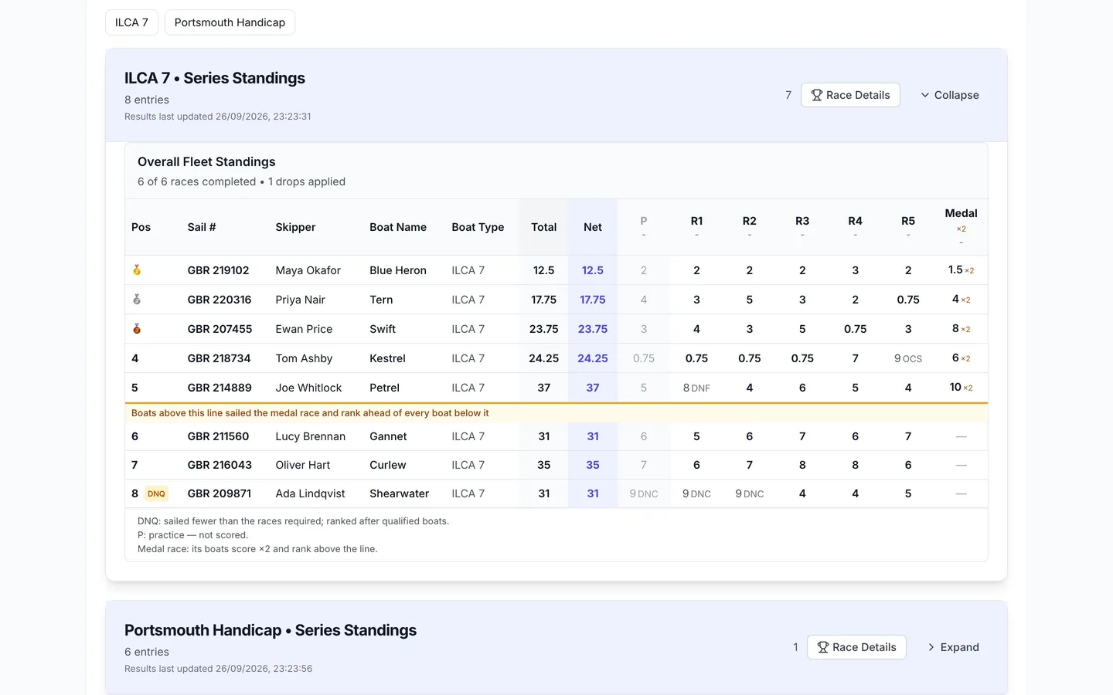The image size is (1113, 695).
Task: Click the 9 OCS score for Tom Ashby
Action: coord(908,358)
